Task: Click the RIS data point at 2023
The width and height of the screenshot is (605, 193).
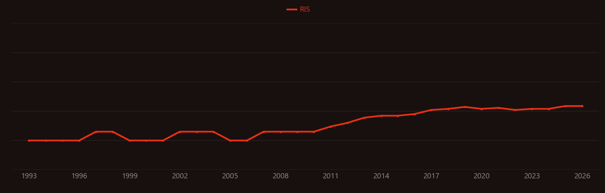Action: coord(532,109)
